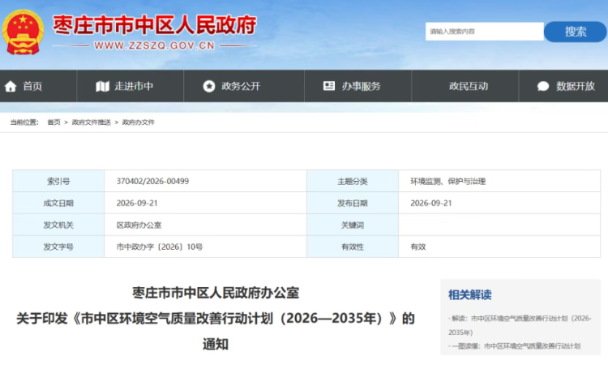608x365 pixels.
Task: Click the document title line starting with 关于印发
Action: [x=216, y=319]
